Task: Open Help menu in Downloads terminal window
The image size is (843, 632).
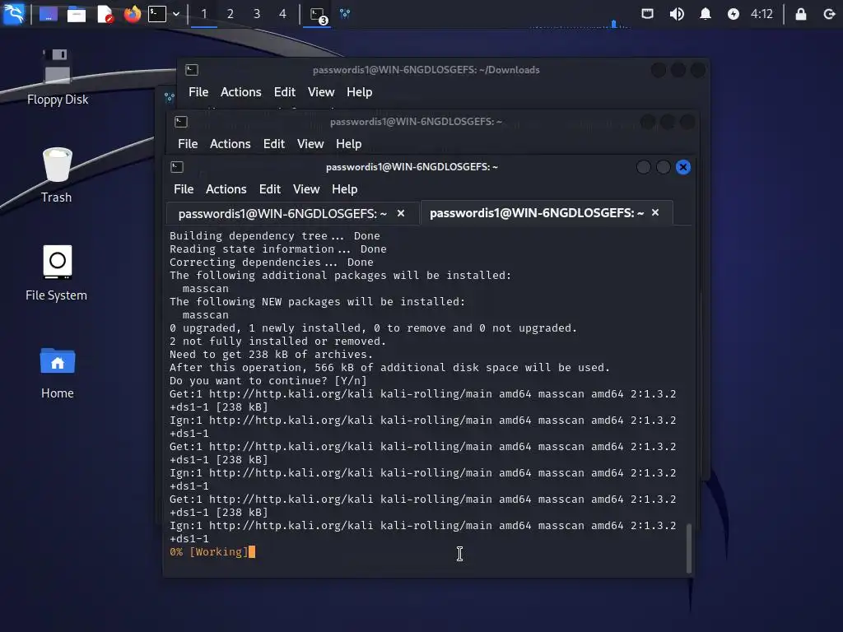Action: 359,92
